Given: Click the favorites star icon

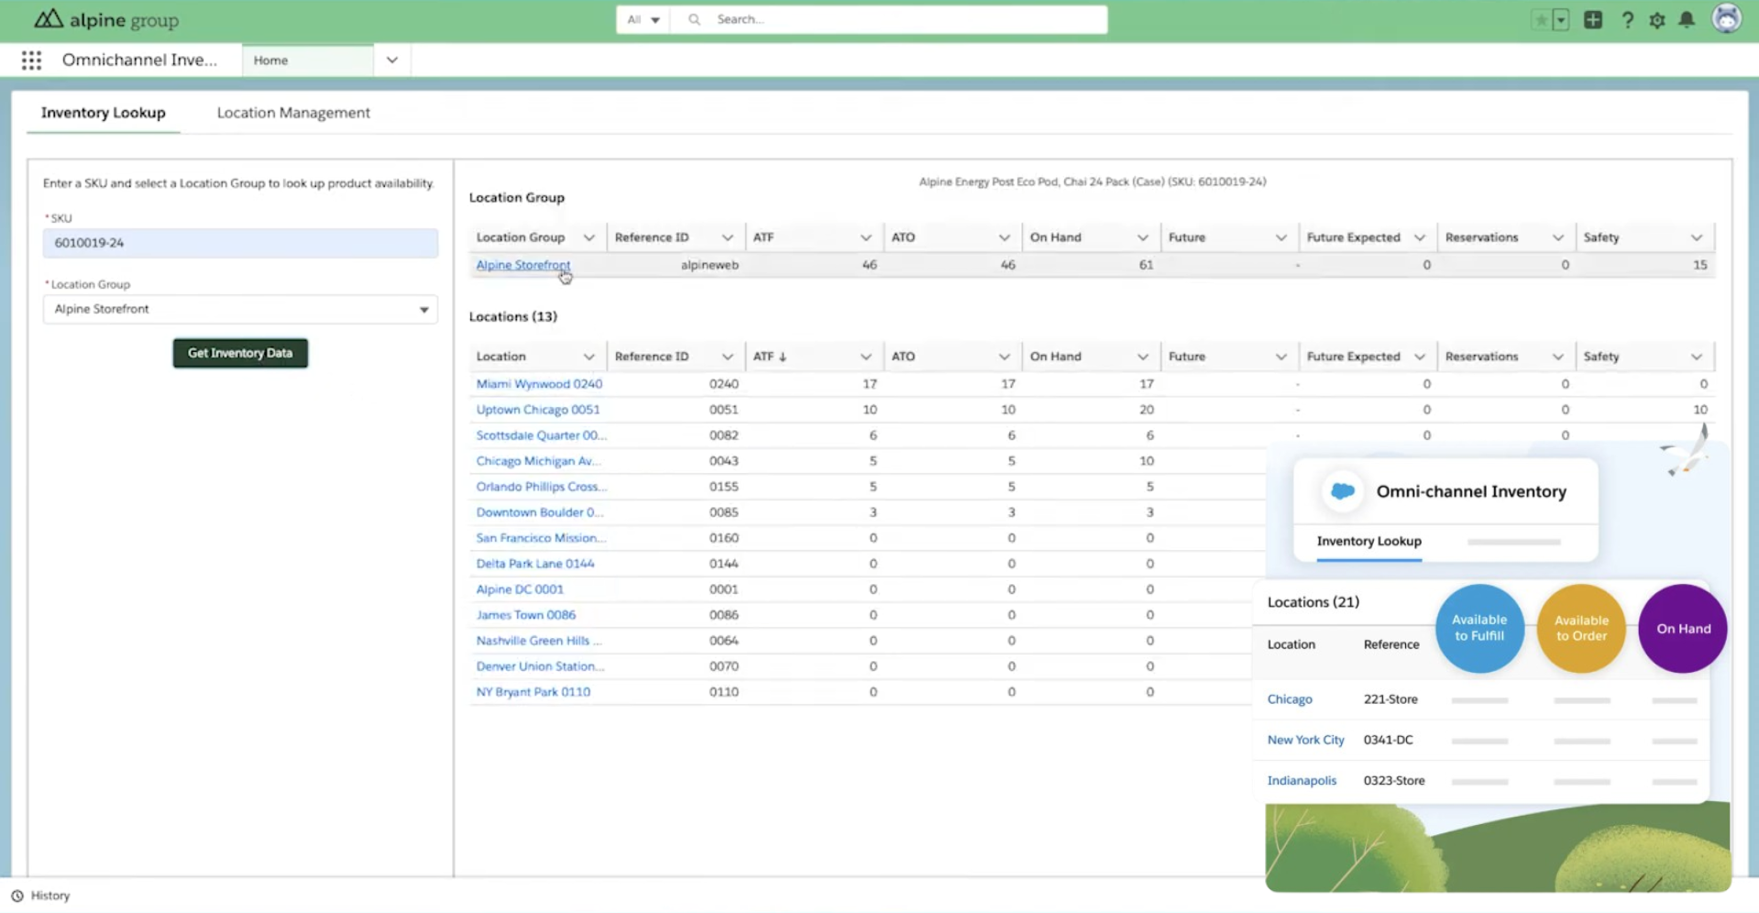Looking at the screenshot, I should [1541, 19].
